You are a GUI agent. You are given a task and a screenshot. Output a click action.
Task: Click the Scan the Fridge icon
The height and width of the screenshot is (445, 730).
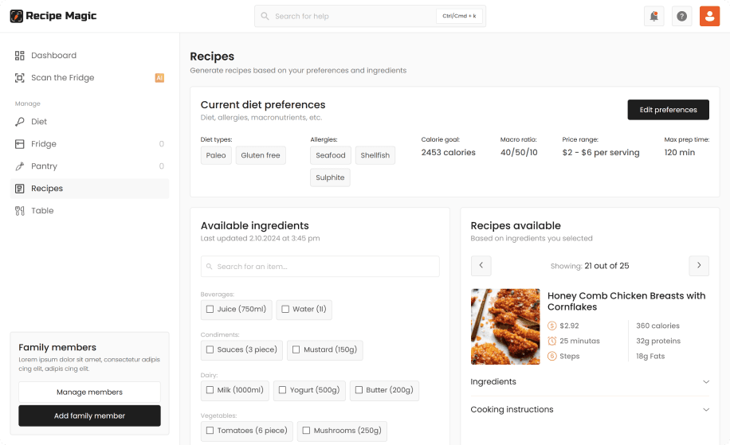point(20,78)
